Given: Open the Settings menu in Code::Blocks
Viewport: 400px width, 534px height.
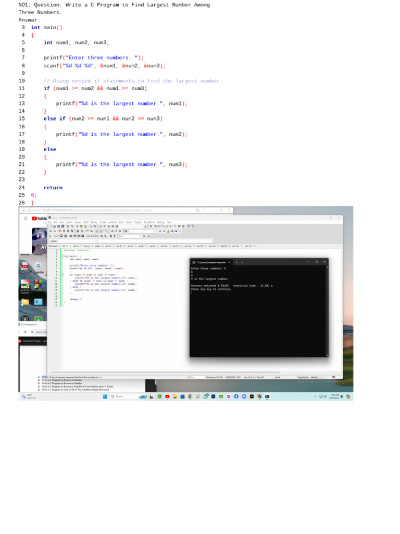Looking at the screenshot, I should tap(160, 222).
